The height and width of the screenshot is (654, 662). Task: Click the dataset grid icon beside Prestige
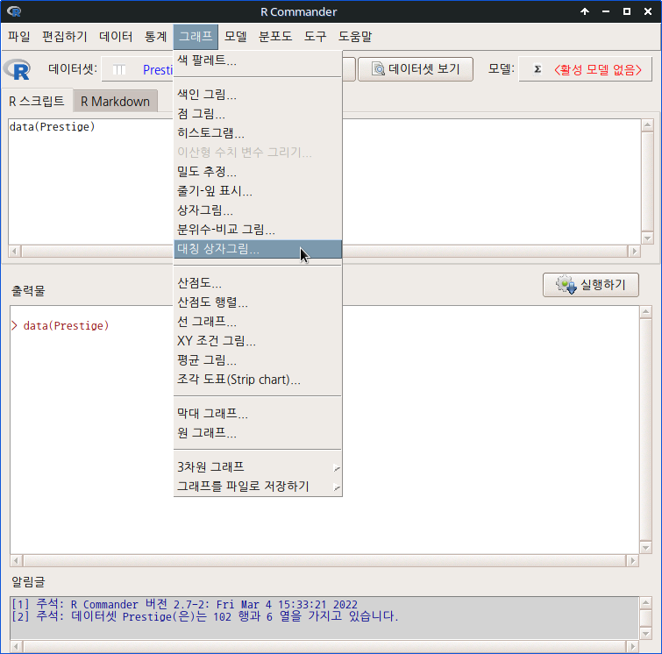(119, 69)
